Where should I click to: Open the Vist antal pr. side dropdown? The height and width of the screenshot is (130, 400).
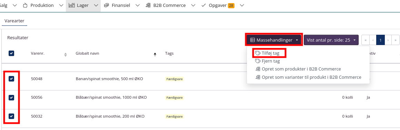coord(331,40)
